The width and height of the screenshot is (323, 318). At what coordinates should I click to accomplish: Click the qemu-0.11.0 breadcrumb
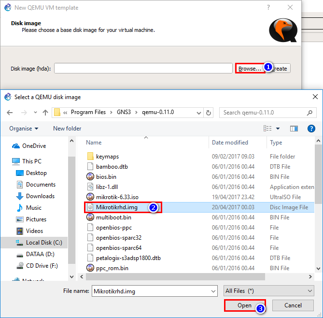(158, 112)
